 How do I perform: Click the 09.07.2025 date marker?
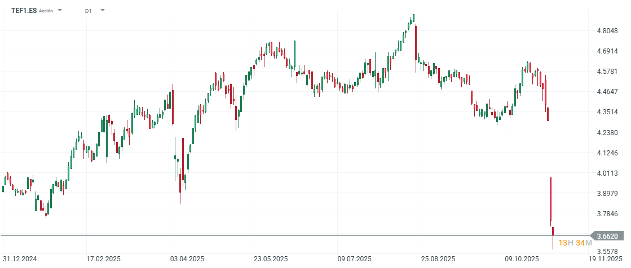355,259
